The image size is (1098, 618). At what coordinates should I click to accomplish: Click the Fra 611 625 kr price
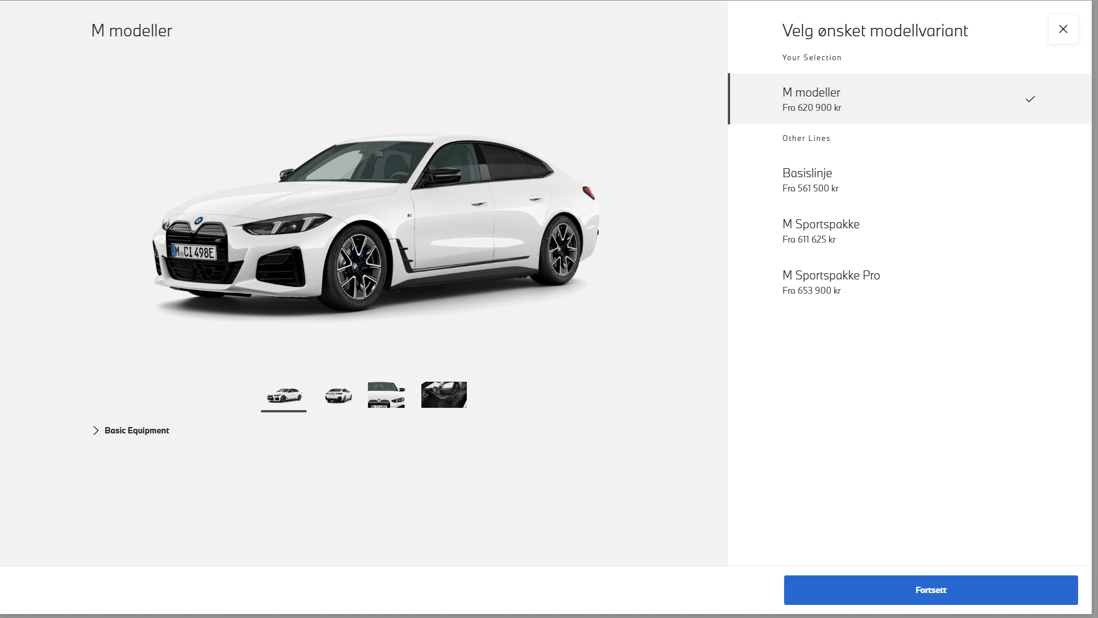809,239
